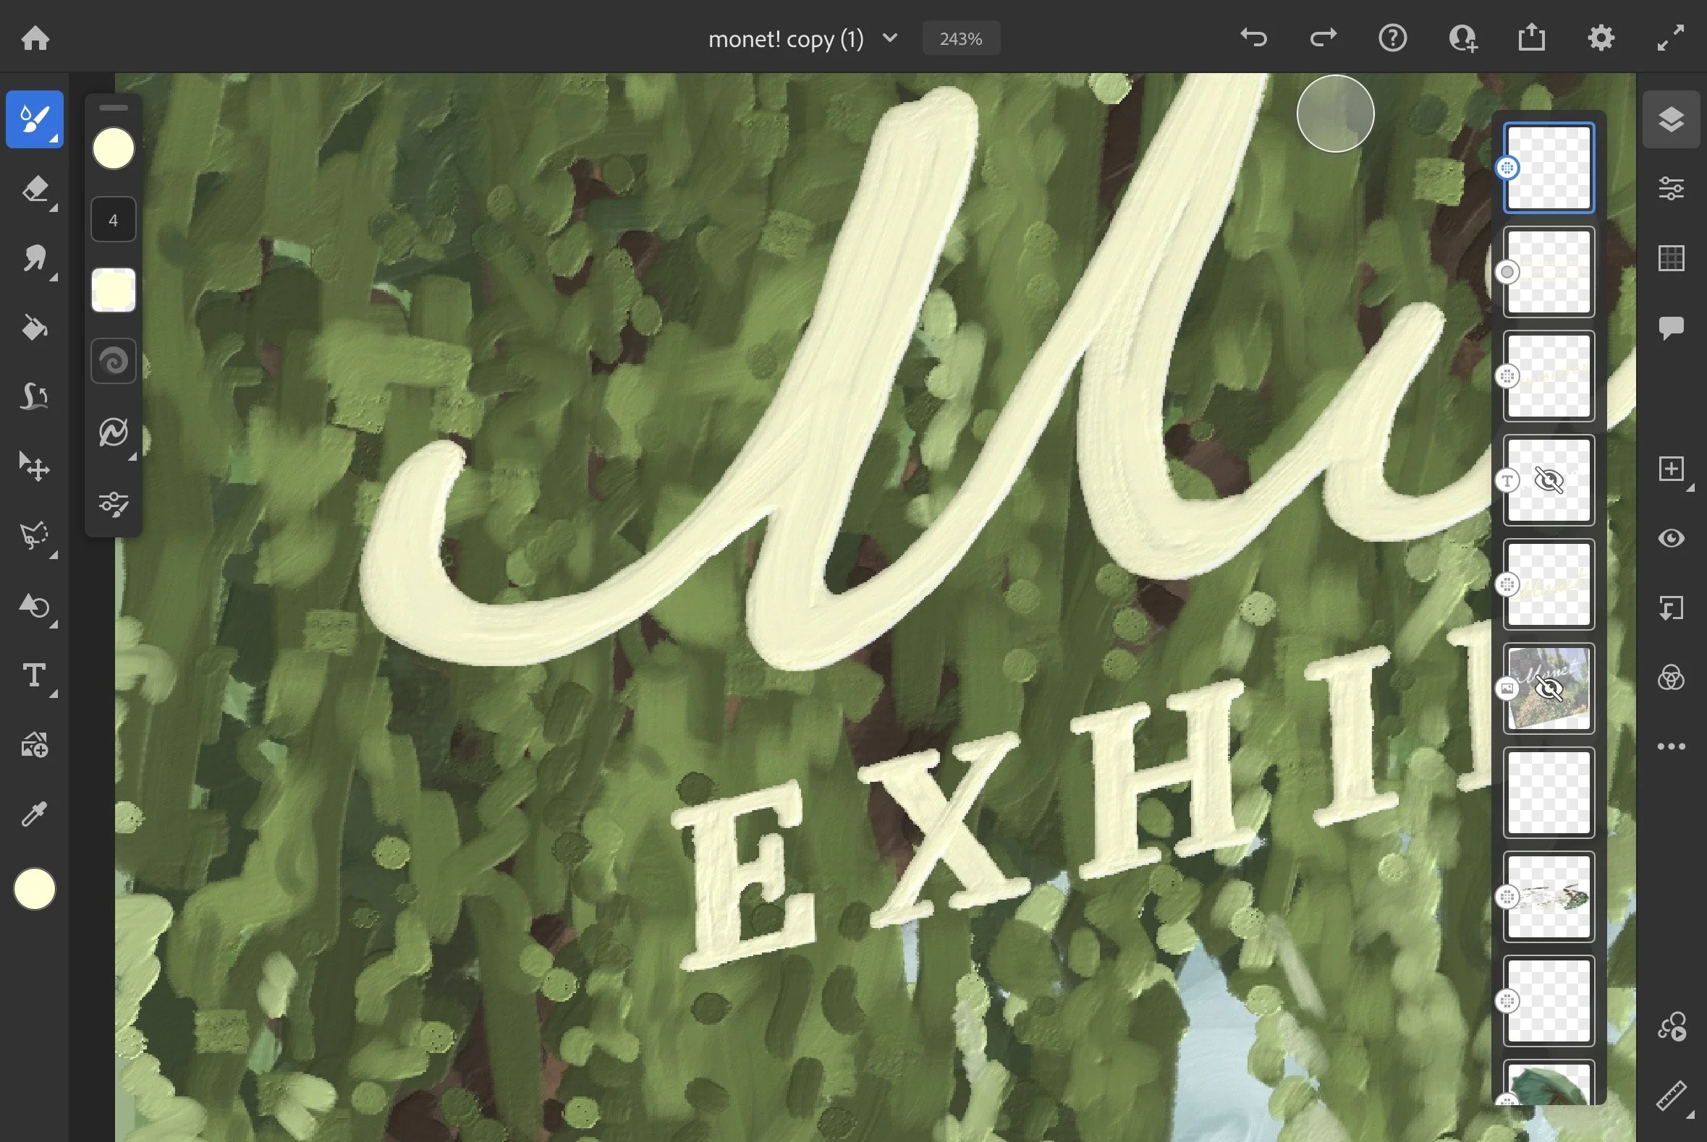Select the Paint Bucket fill tool
The height and width of the screenshot is (1142, 1707).
35,328
